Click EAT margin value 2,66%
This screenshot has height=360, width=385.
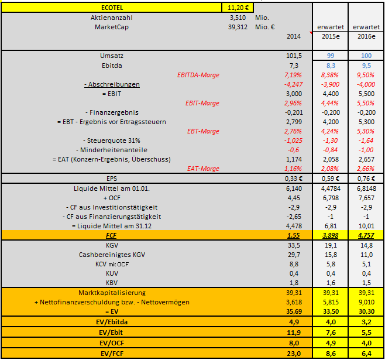pos(366,169)
